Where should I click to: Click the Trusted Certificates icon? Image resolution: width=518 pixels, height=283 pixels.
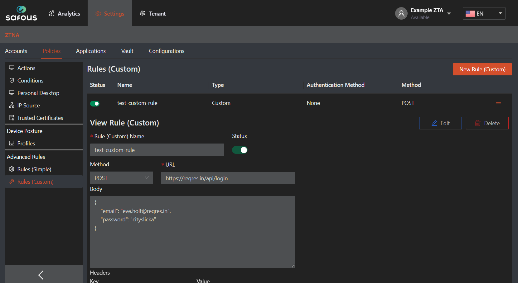coord(12,118)
